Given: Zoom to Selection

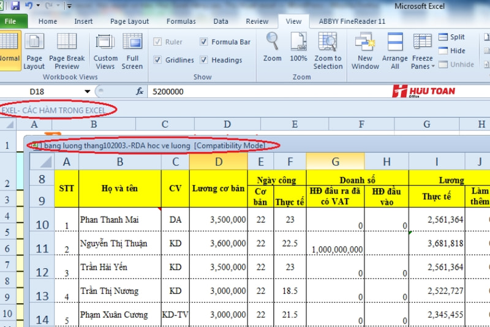Looking at the screenshot, I should click(x=328, y=51).
